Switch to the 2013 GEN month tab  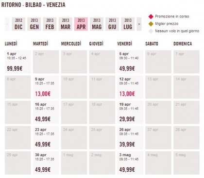tap(34, 24)
